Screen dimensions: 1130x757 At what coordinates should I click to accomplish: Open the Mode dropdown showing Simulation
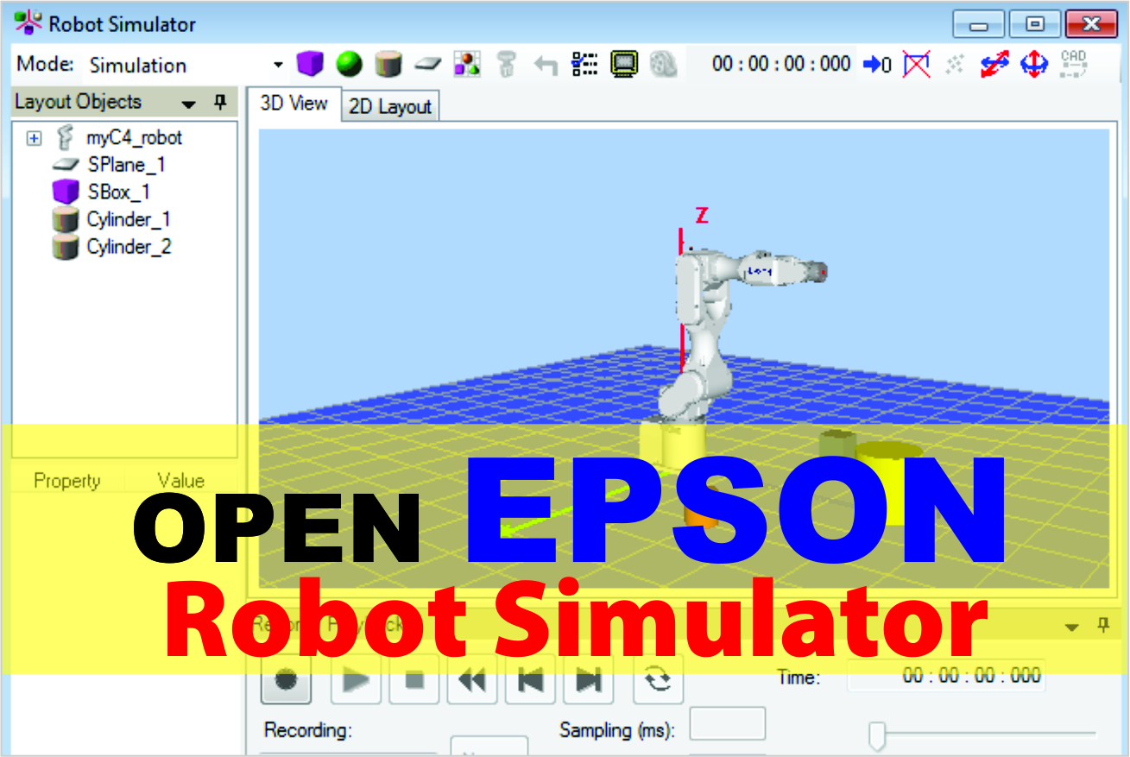(x=278, y=65)
